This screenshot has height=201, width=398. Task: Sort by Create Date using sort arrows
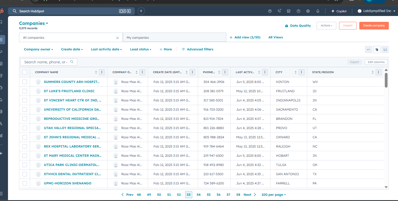186,72
